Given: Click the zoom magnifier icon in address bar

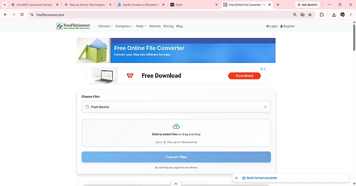Looking at the screenshot, I should tap(295, 15).
